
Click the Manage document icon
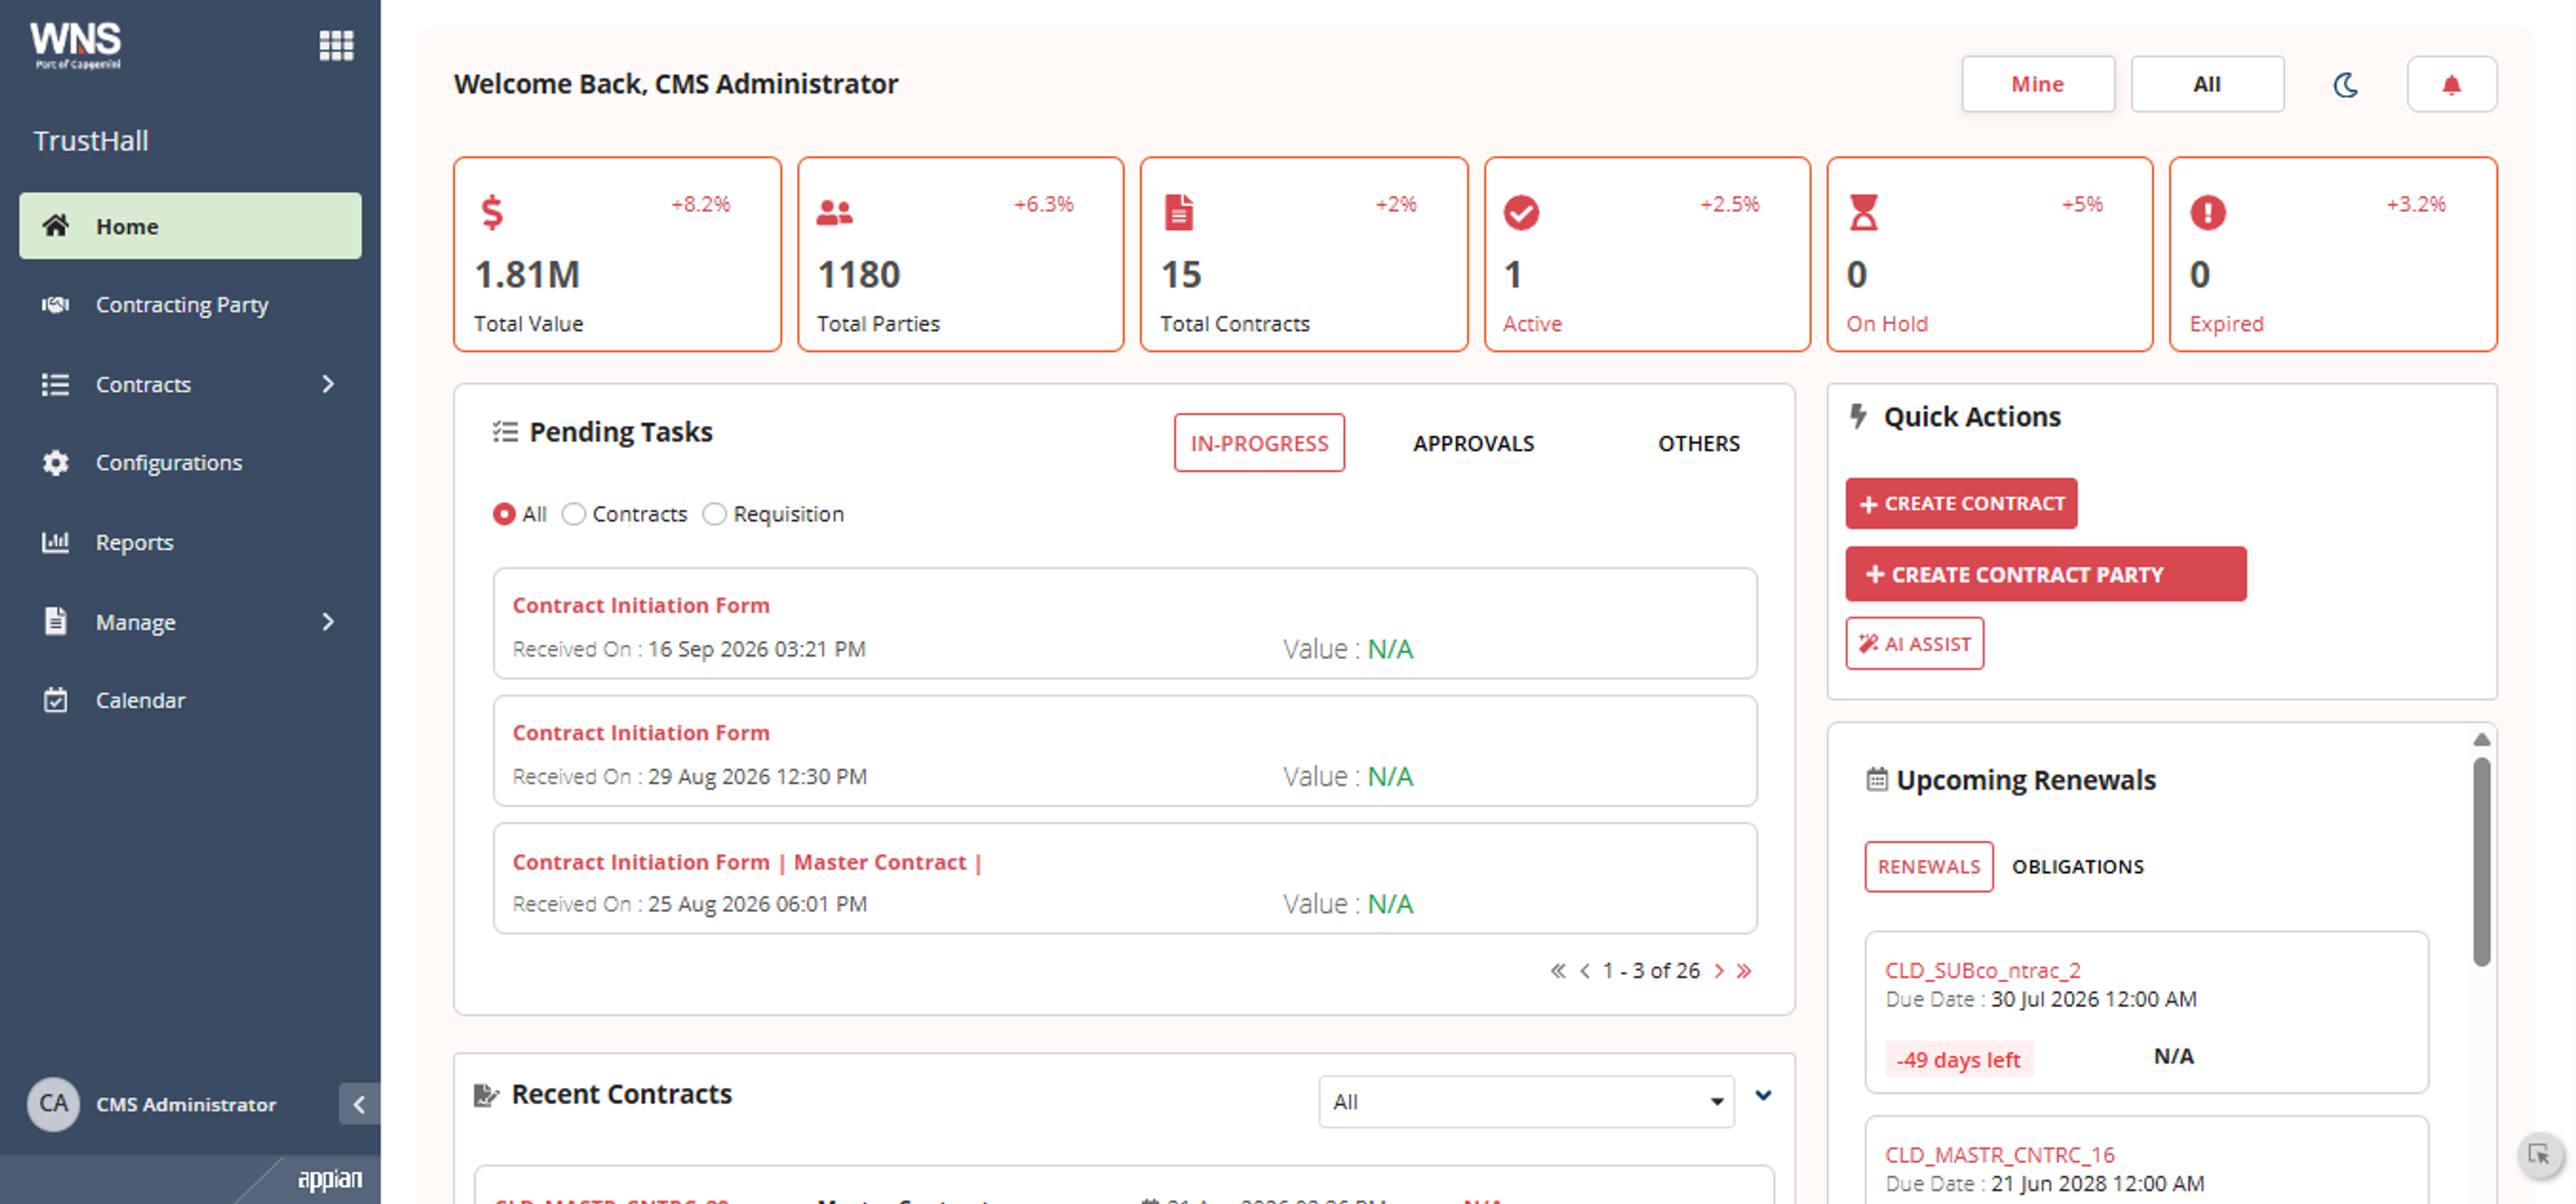coord(56,621)
